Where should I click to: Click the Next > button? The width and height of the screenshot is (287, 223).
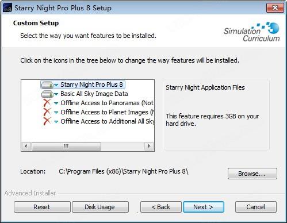pyautogui.click(x=204, y=207)
